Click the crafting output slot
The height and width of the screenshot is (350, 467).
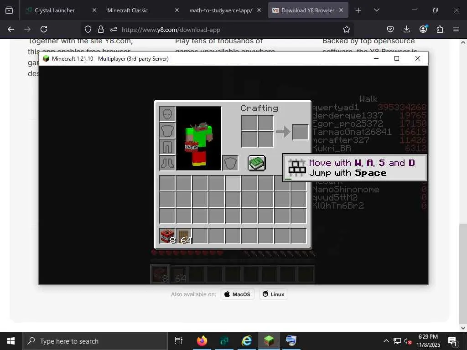click(300, 132)
